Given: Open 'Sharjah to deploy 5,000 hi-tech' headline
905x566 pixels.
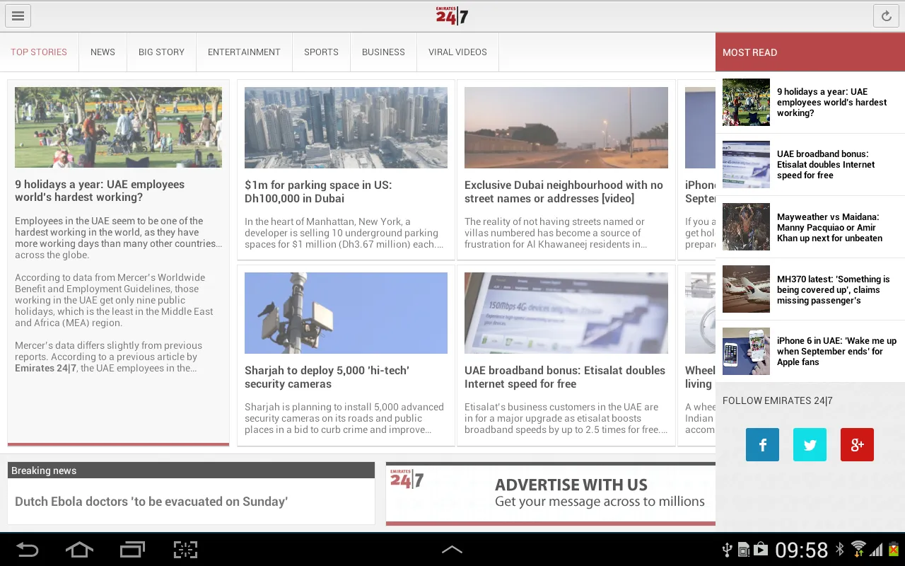Looking at the screenshot, I should click(x=327, y=377).
